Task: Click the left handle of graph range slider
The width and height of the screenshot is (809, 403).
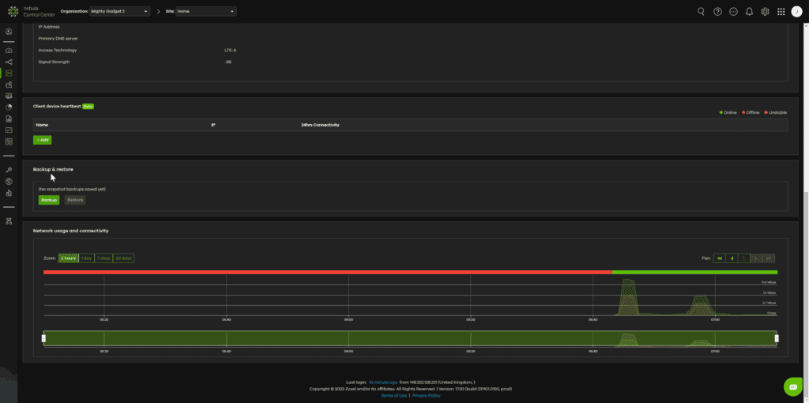Action: click(44, 338)
